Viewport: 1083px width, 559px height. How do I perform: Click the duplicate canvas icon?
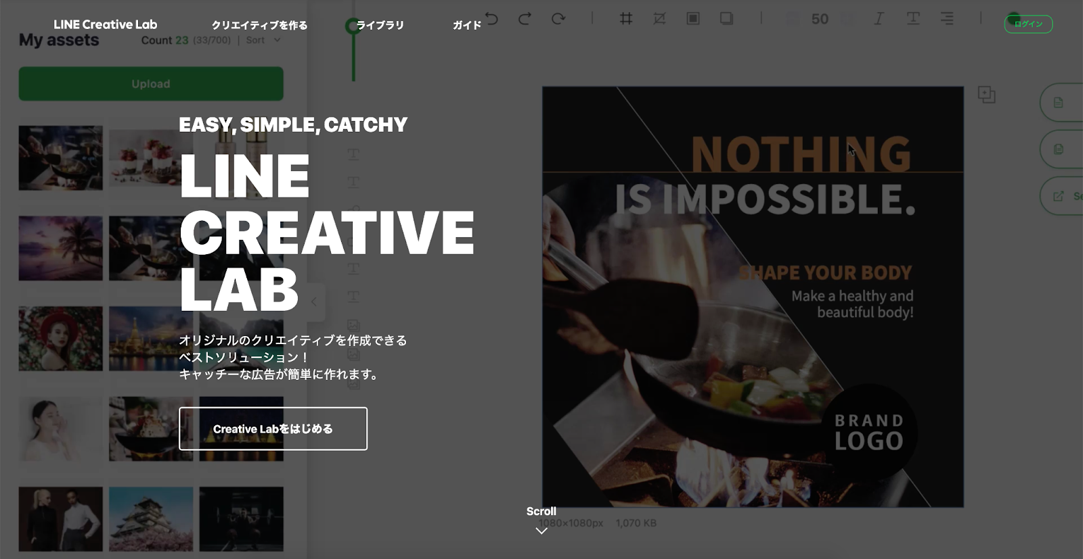[x=986, y=95]
